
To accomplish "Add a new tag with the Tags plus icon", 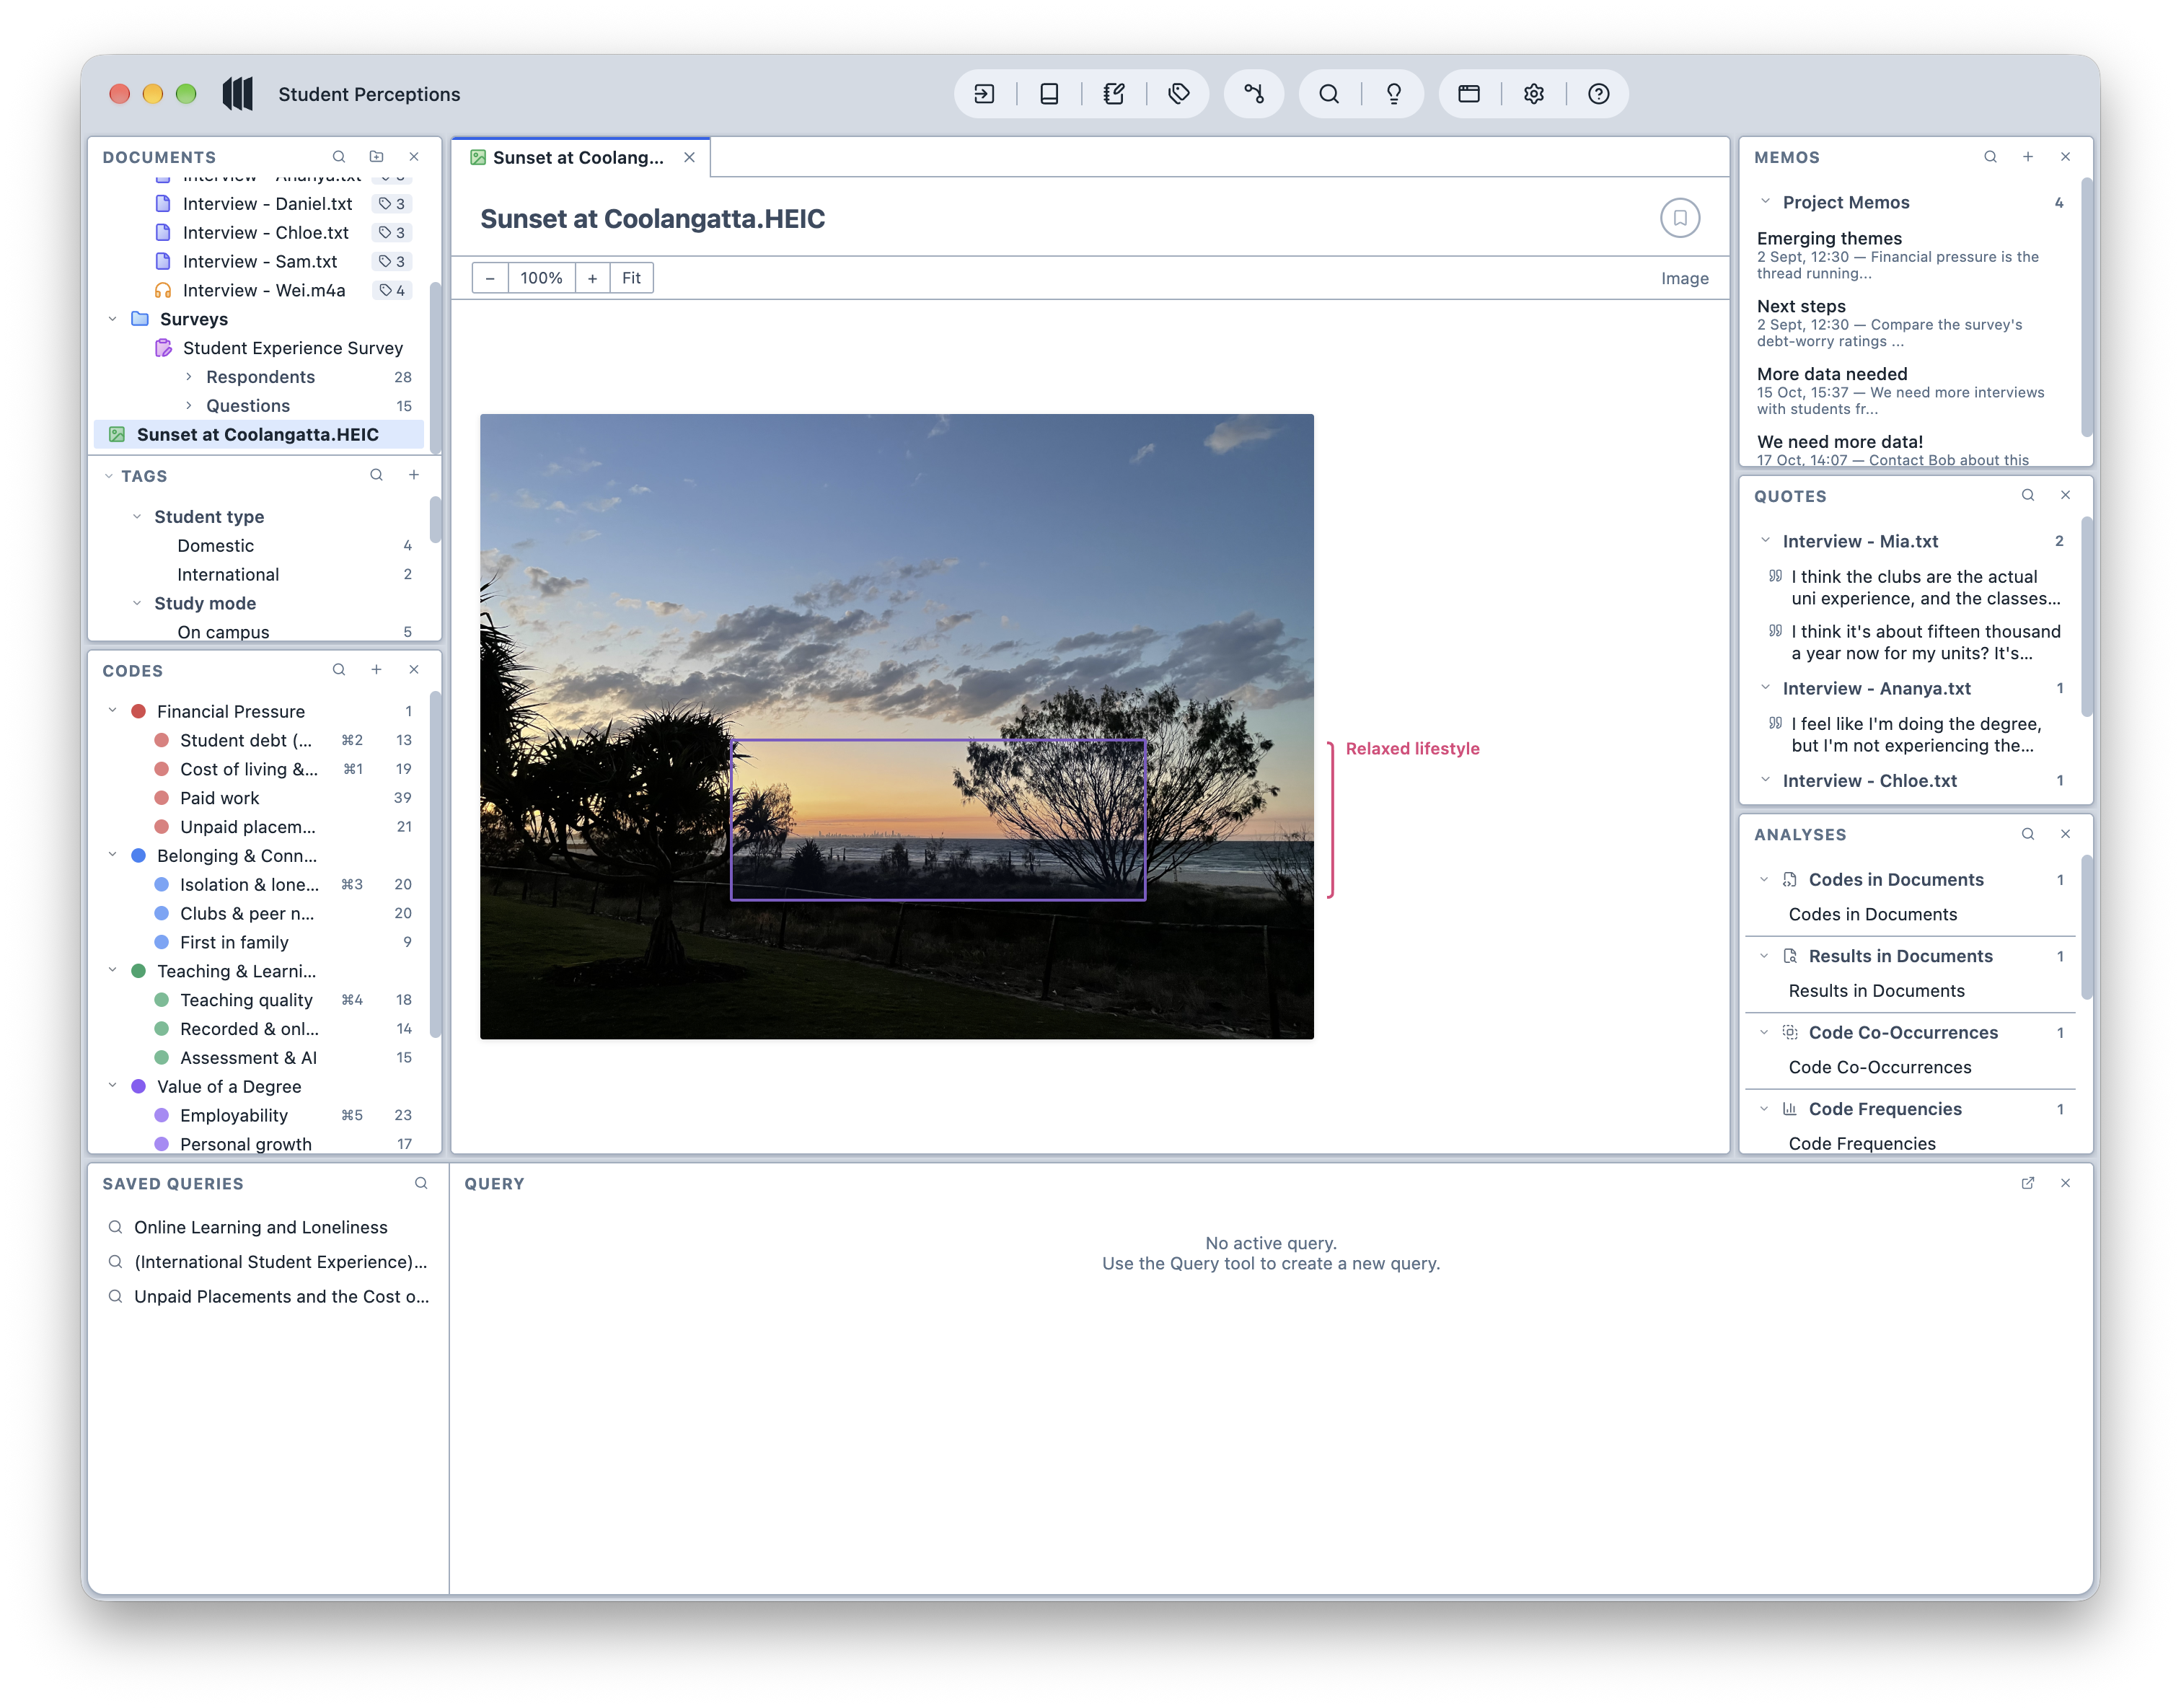I will tap(414, 475).
